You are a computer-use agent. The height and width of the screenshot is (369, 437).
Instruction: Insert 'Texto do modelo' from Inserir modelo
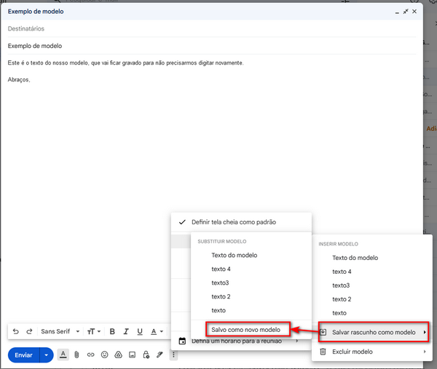(355, 258)
